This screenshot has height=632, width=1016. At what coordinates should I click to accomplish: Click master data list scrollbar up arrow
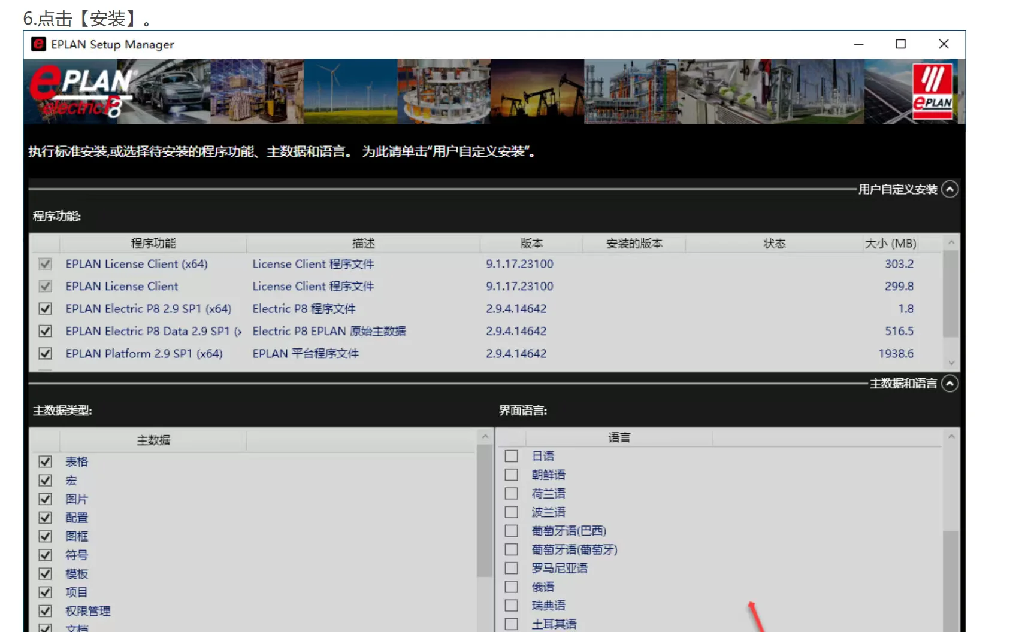click(x=485, y=437)
